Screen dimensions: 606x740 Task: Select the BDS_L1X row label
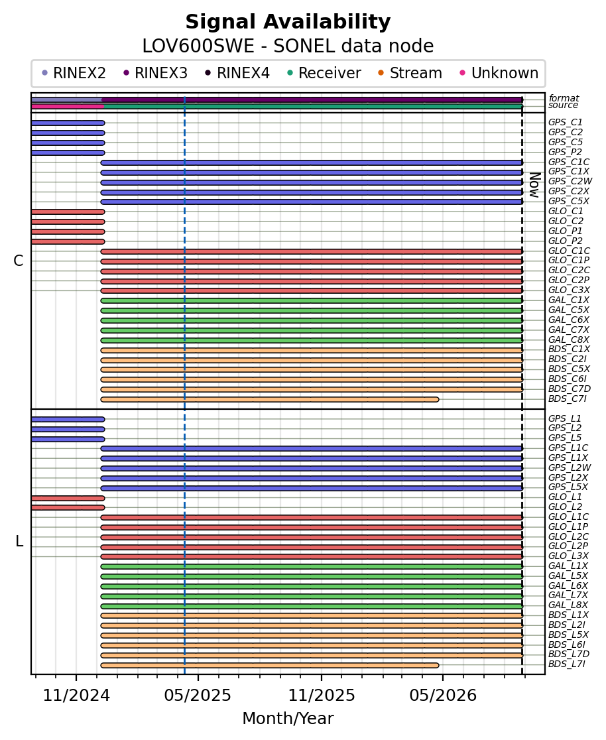pyautogui.click(x=568, y=615)
